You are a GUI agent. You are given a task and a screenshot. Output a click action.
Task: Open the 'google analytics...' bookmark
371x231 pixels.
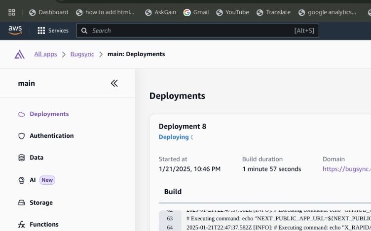(x=327, y=12)
